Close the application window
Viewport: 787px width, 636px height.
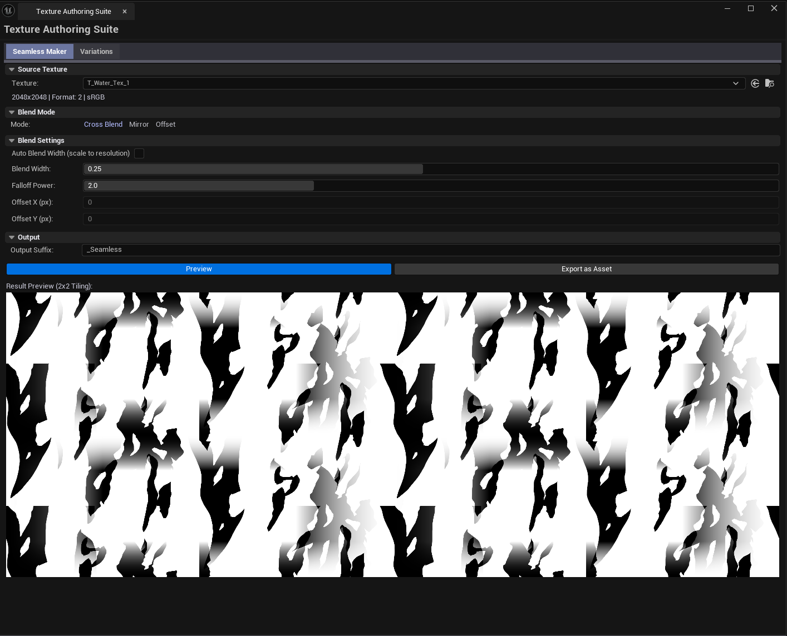coord(774,8)
